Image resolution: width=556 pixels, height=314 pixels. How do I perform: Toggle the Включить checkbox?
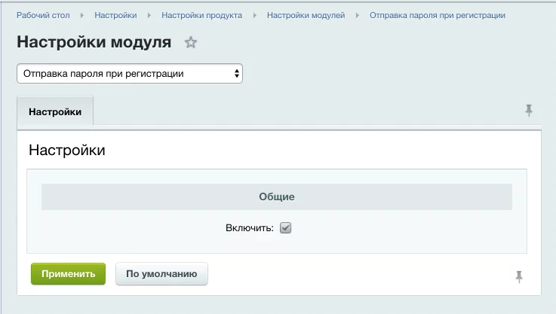pyautogui.click(x=285, y=228)
